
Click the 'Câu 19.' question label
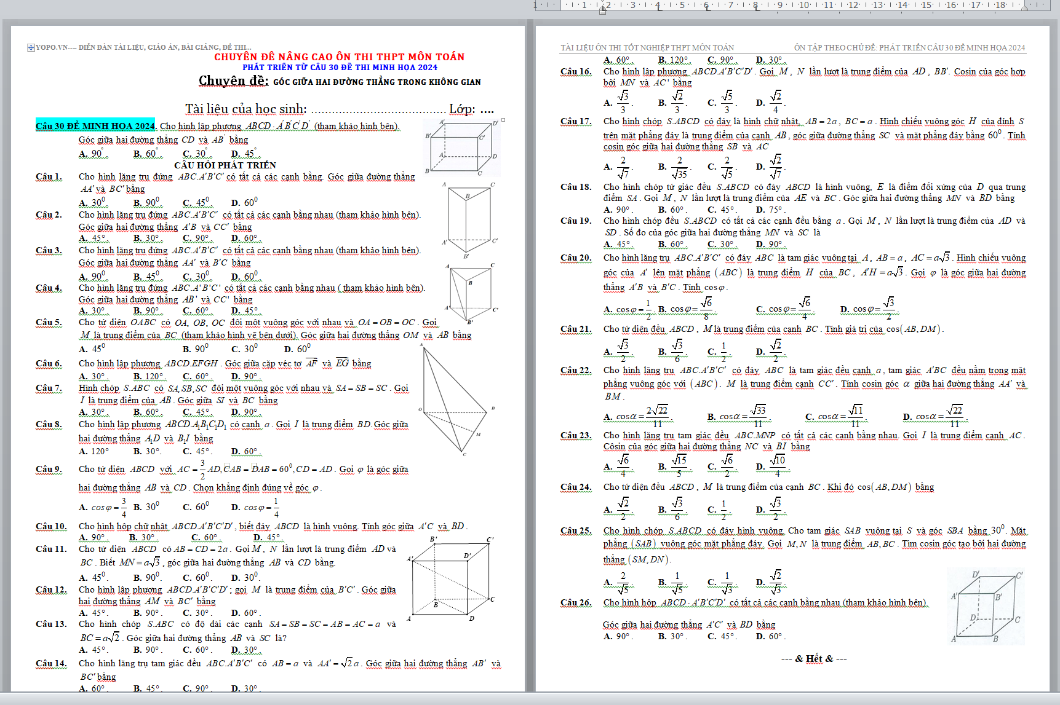click(x=576, y=221)
